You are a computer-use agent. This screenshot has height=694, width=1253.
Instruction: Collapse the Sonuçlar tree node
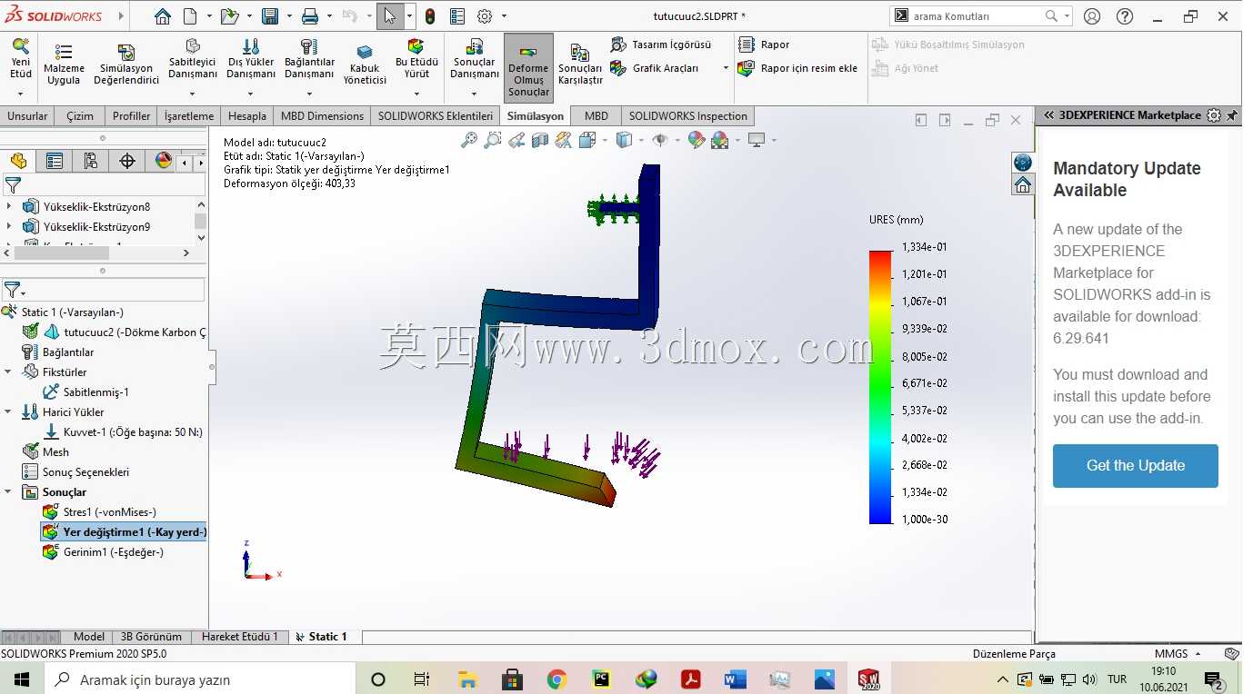coord(8,491)
